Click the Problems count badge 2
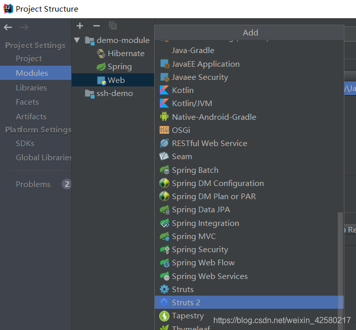Screen dimensions: 356x330 (x=67, y=184)
